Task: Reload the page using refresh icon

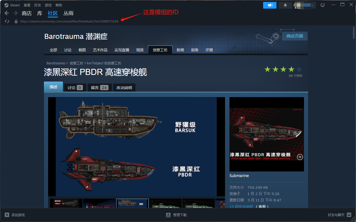Action: coord(7,21)
